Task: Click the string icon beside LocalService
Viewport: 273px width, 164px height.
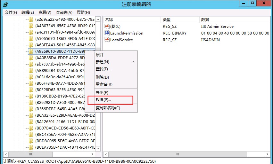Action: coord(107,40)
